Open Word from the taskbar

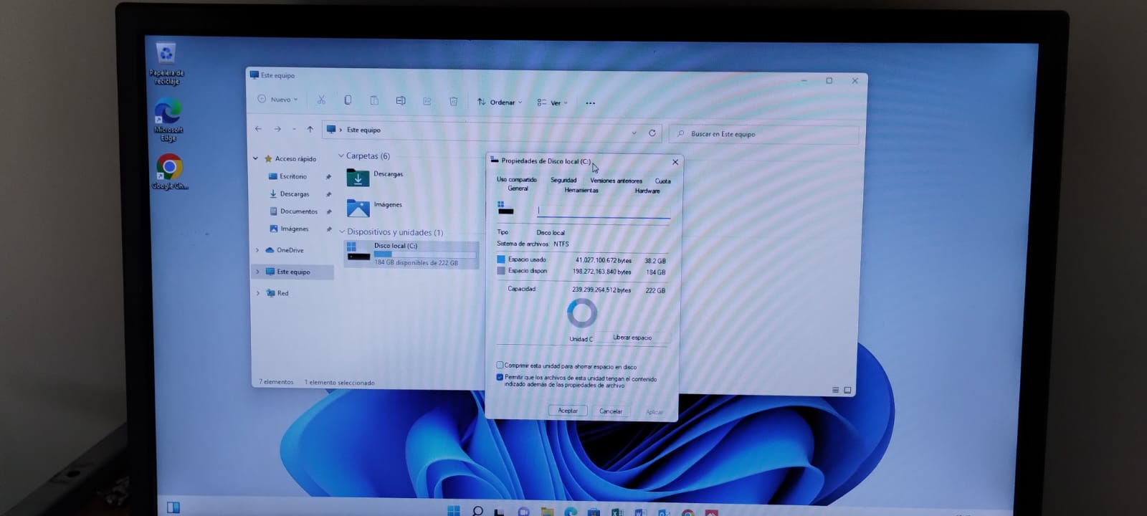point(640,512)
